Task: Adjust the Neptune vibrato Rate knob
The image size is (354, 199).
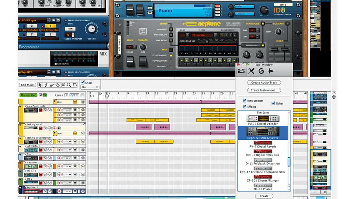Action: [x=143, y=47]
